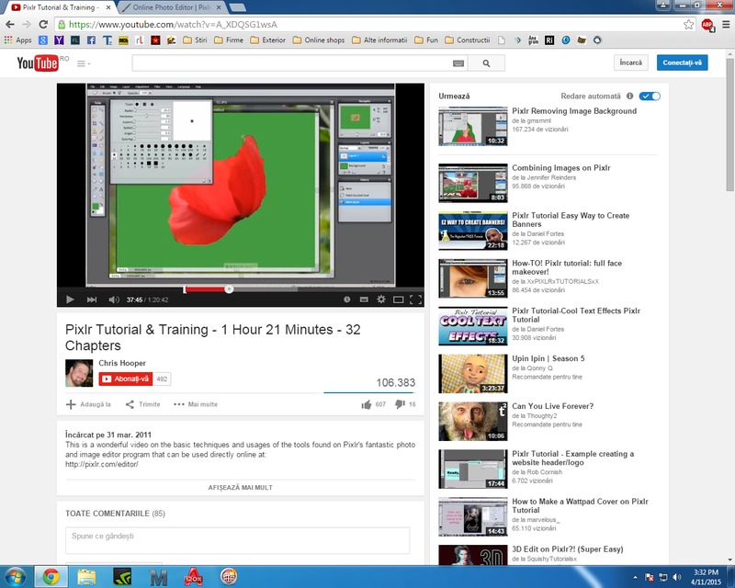Viewport: 735px width, 588px height.
Task: Toggle Redare automată autoplay switch
Action: tap(650, 96)
